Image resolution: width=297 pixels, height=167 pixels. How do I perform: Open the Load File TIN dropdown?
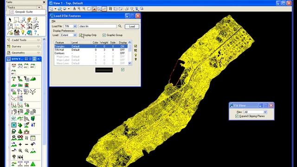pyautogui.click(x=75, y=26)
